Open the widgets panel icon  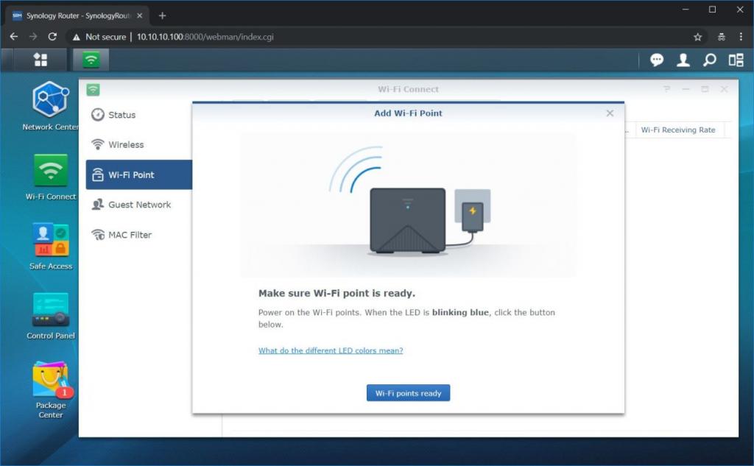pos(736,60)
